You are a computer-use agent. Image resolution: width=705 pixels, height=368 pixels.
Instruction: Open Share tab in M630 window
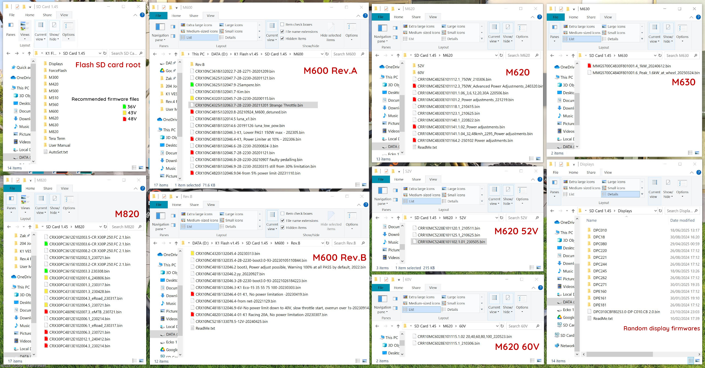(591, 17)
